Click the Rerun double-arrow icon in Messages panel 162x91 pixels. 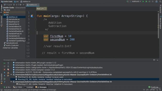click(x=5, y=63)
